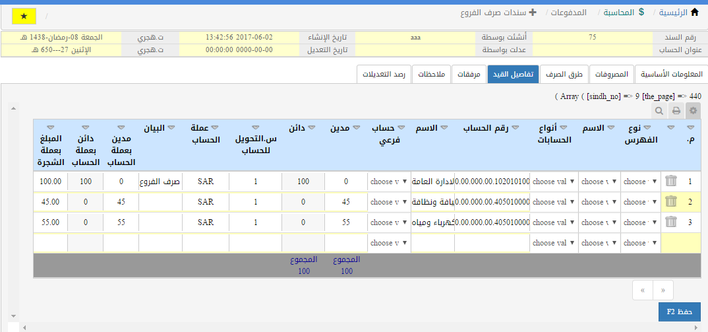Click the '«' pagination button
This screenshot has height=332, width=708.
[x=663, y=289]
